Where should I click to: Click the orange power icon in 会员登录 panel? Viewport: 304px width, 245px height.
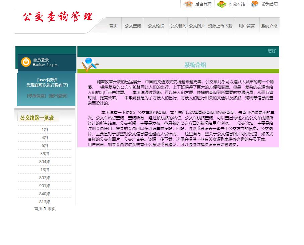26,62
